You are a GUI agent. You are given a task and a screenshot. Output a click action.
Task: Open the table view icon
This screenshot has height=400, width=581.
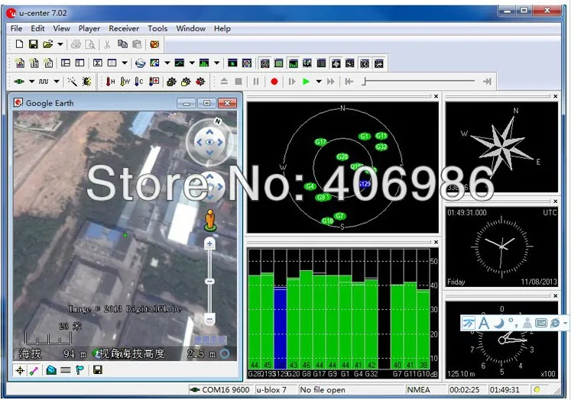112,63
